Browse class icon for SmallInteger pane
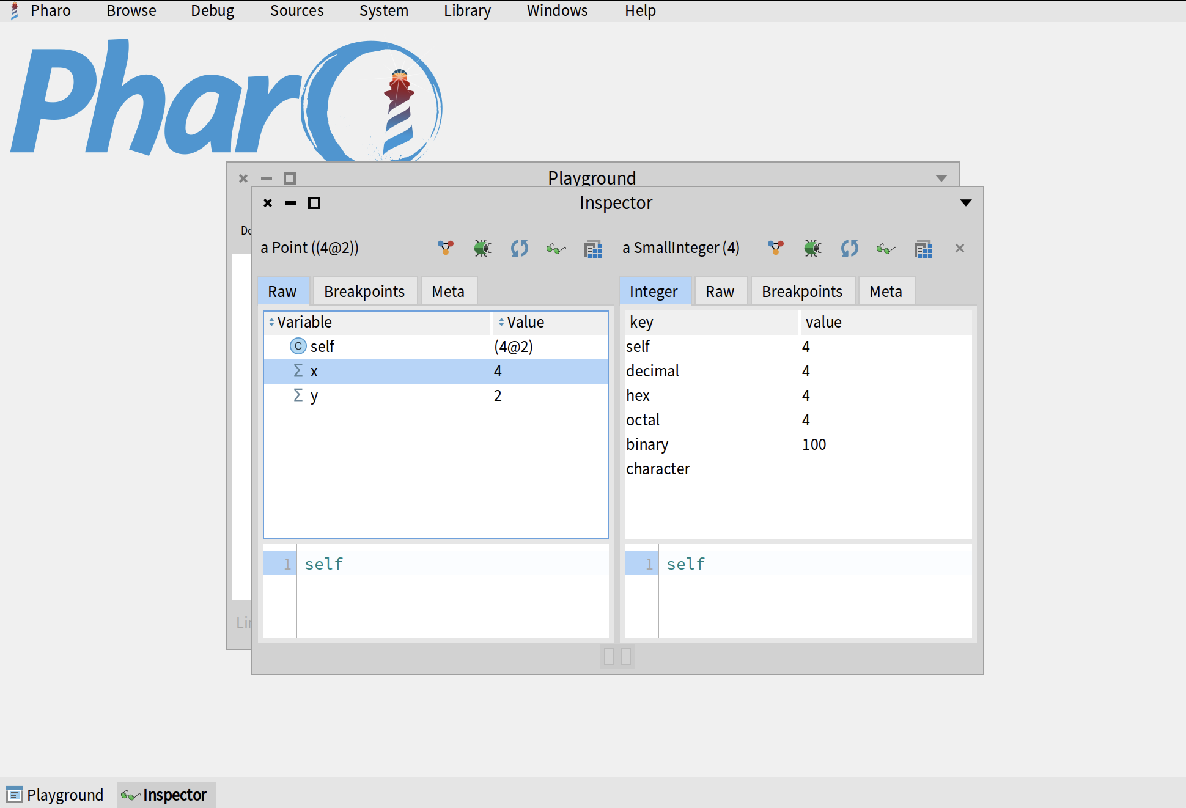 (923, 249)
